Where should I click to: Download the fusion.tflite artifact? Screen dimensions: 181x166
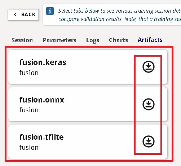[149, 141]
